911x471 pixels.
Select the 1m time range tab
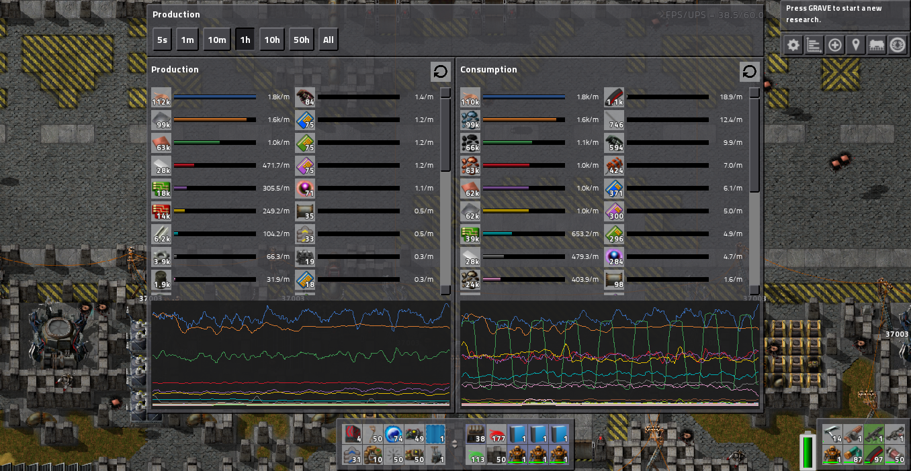coord(187,40)
